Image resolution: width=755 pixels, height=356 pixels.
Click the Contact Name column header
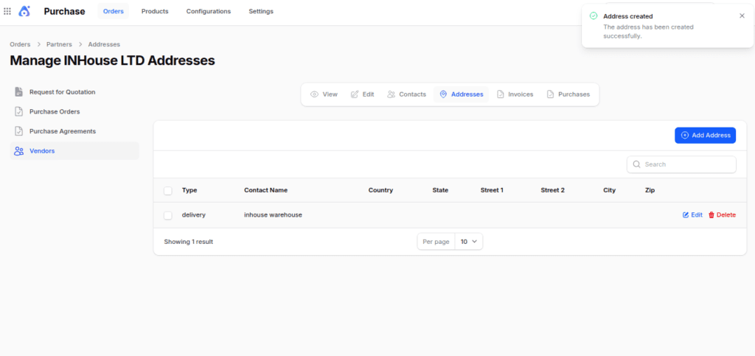coord(265,190)
